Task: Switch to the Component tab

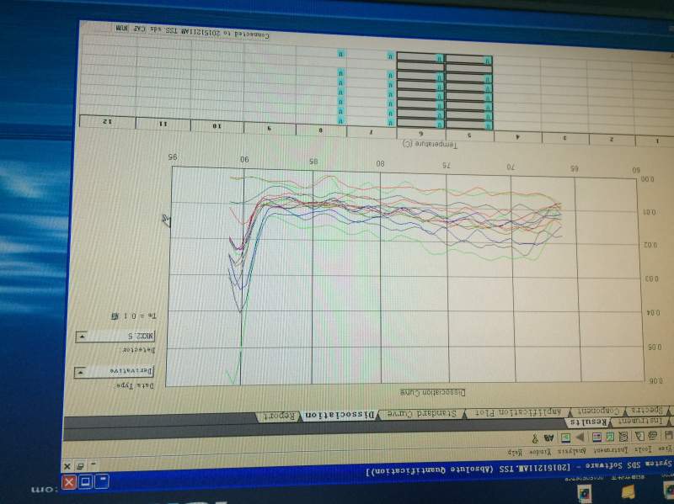Action: [x=597, y=411]
